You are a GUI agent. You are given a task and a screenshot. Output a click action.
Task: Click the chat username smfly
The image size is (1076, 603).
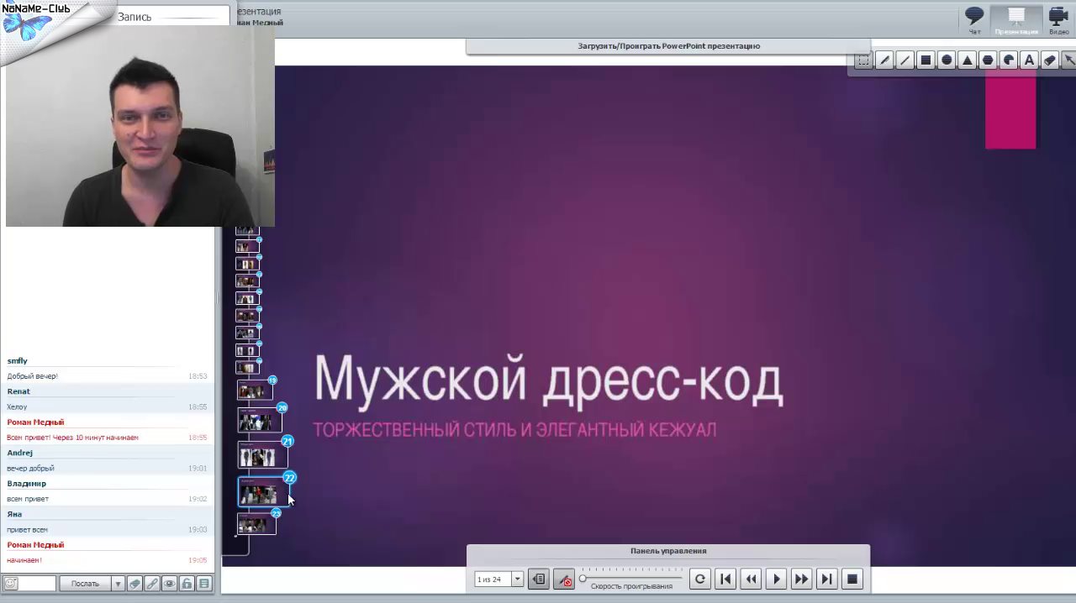(x=17, y=361)
